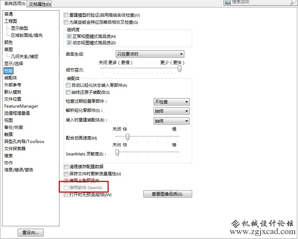This screenshot has width=298, height=239.
Task: Select 颜色 in the options tree
Action: tap(8, 42)
